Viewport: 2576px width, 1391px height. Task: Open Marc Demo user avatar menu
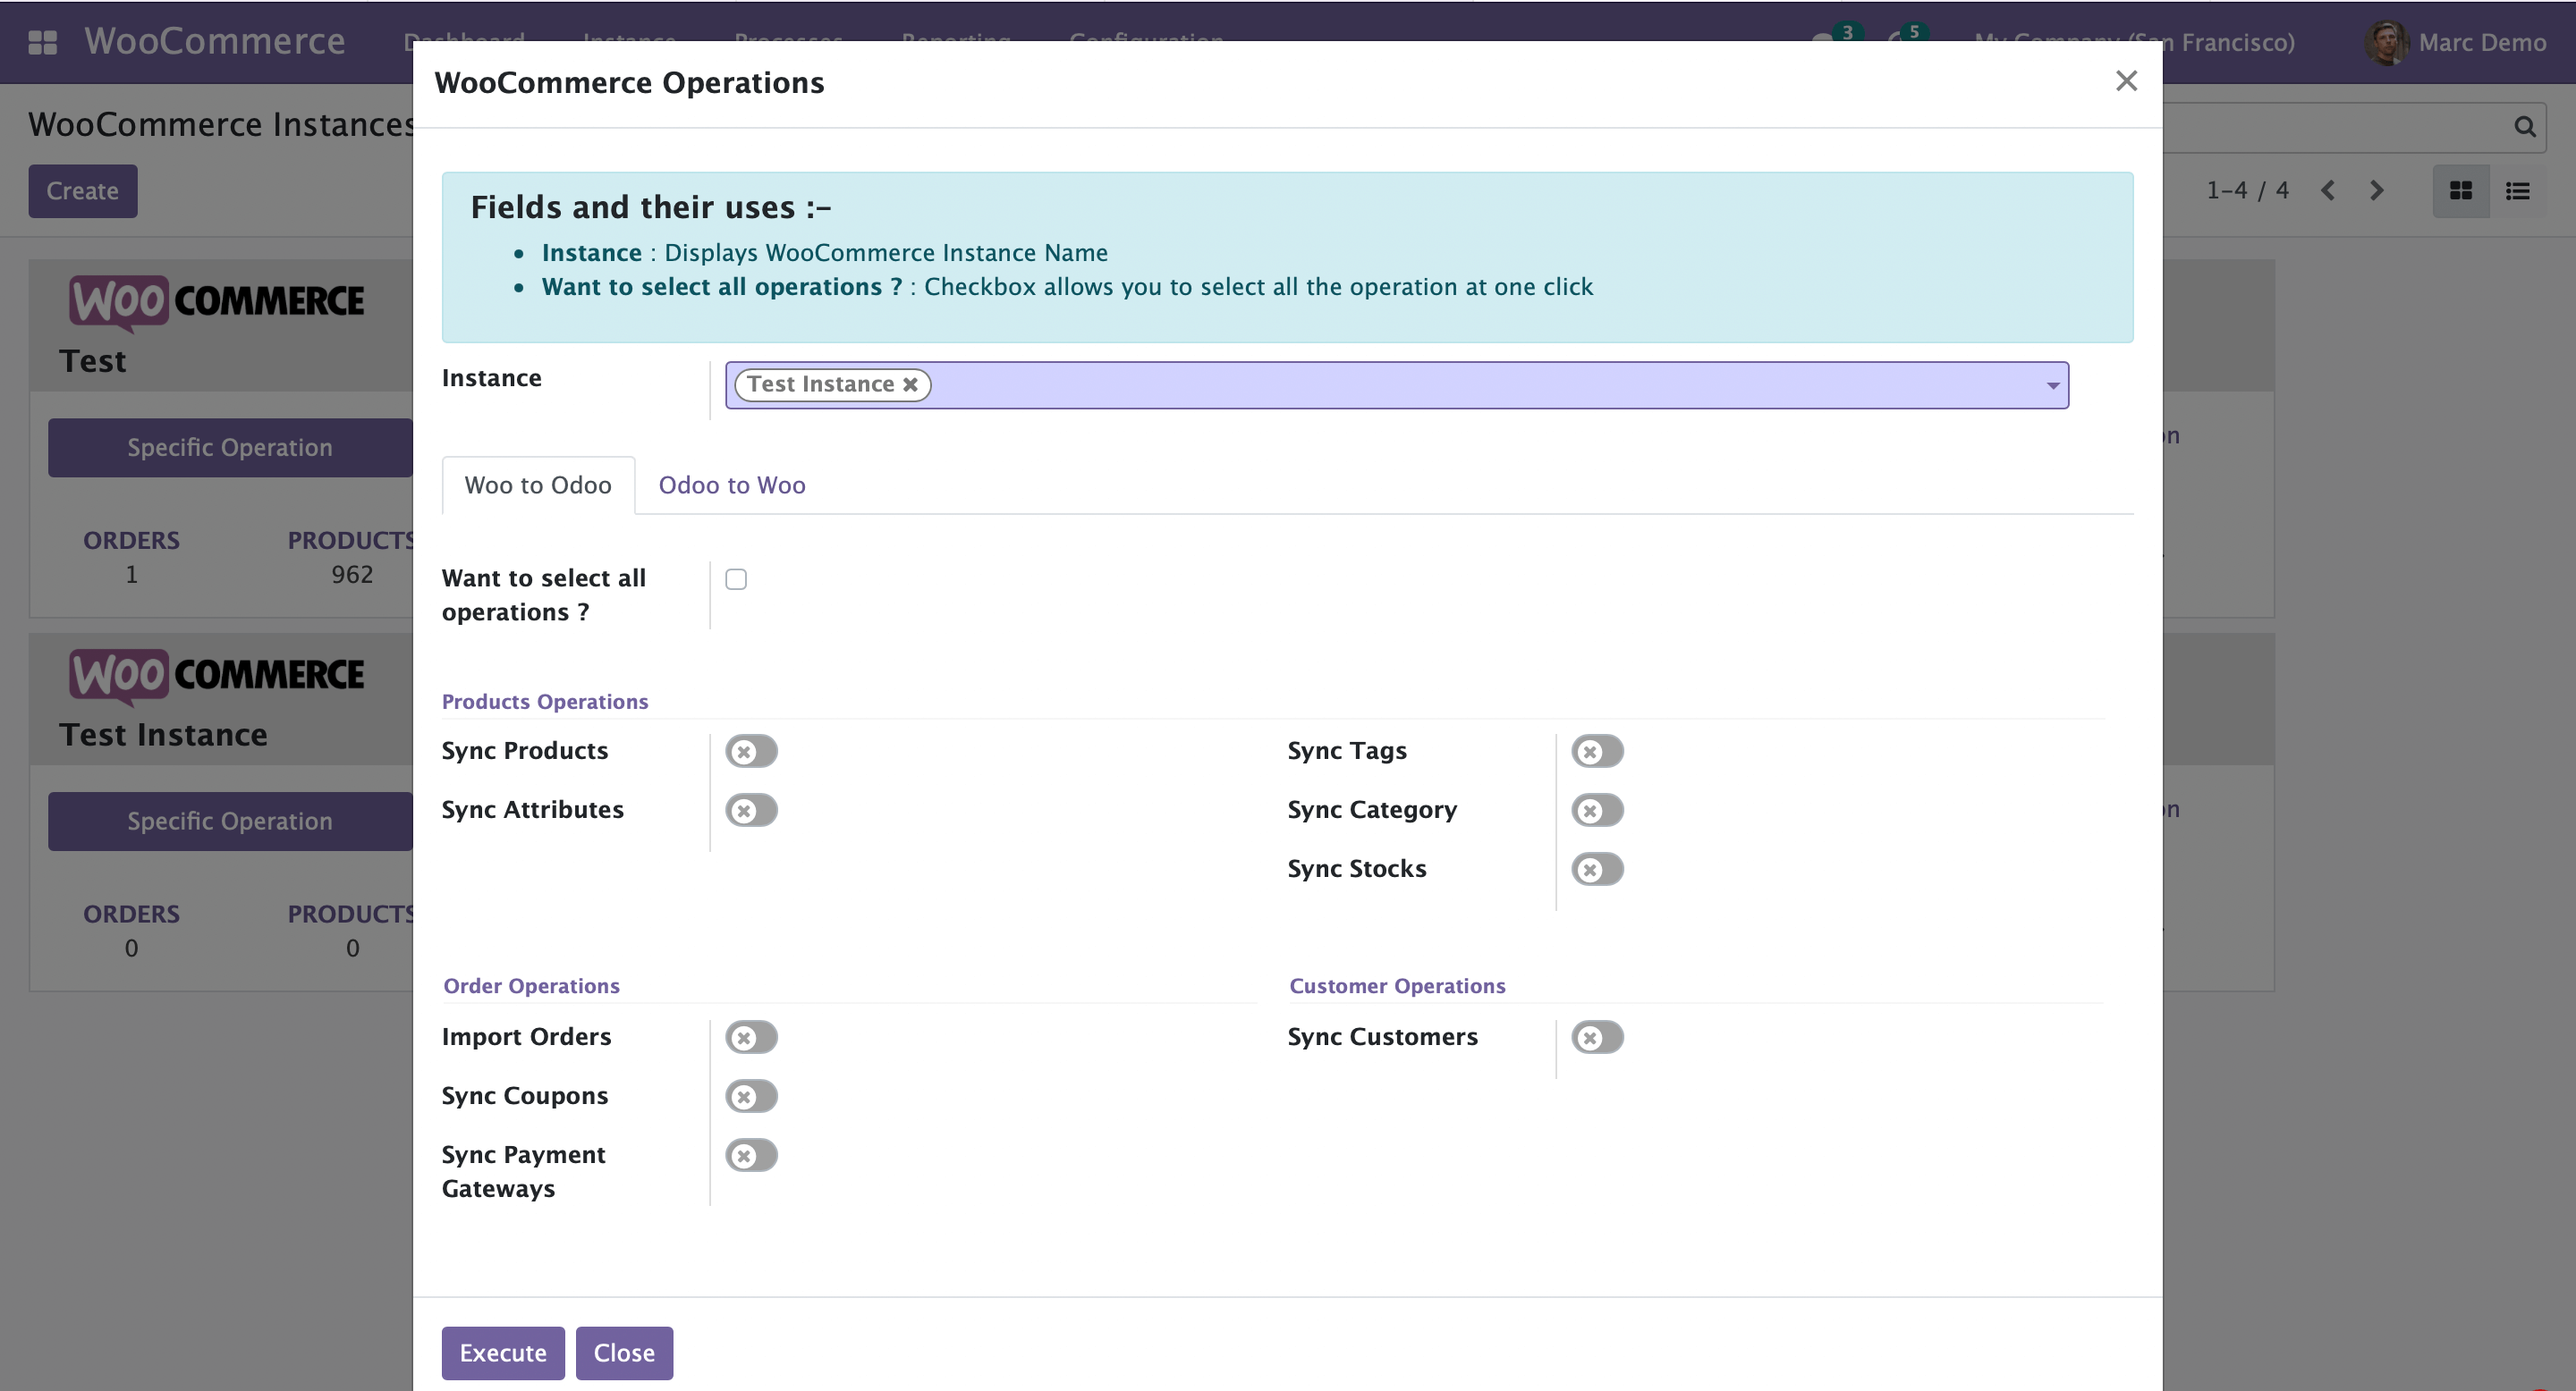[x=2386, y=43]
